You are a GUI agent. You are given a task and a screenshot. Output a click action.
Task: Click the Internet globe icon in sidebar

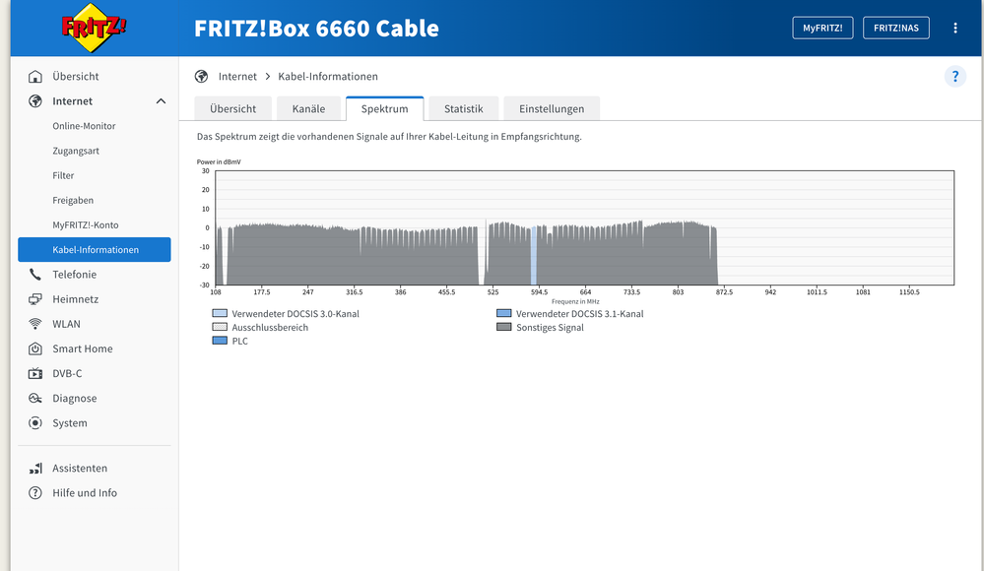pyautogui.click(x=35, y=101)
